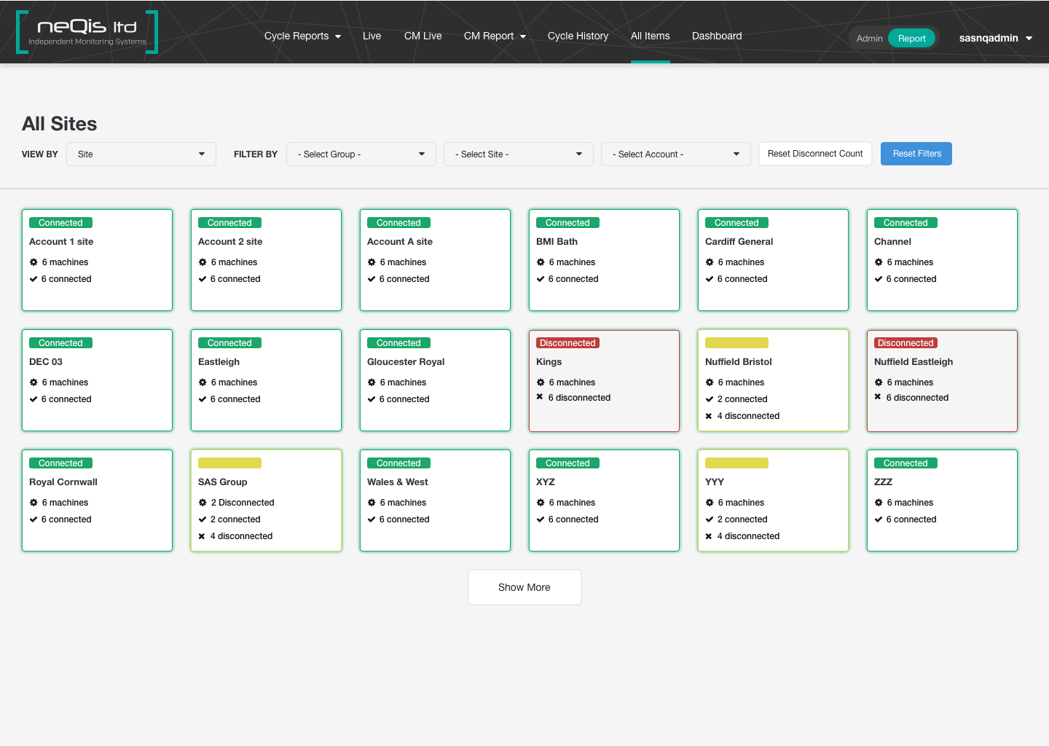Switch to the All Items tab
Image resolution: width=1049 pixels, height=746 pixels.
pyautogui.click(x=650, y=36)
